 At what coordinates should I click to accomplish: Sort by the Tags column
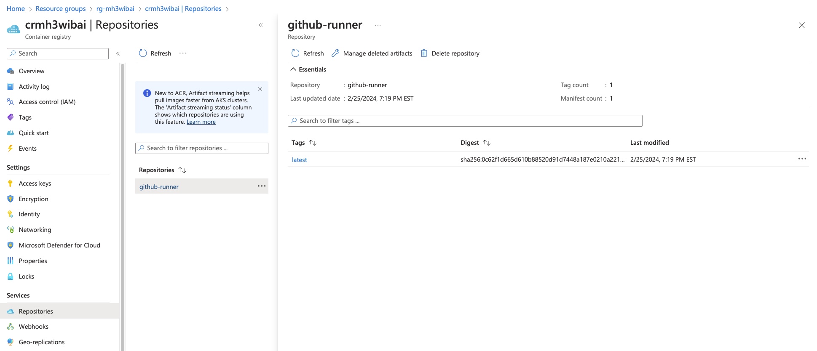[304, 143]
